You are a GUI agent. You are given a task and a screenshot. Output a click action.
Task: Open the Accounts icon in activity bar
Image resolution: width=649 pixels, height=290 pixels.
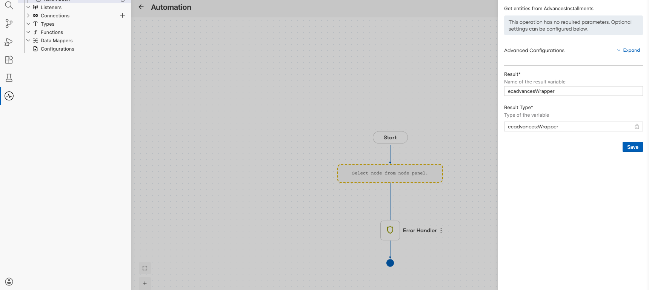tap(9, 282)
